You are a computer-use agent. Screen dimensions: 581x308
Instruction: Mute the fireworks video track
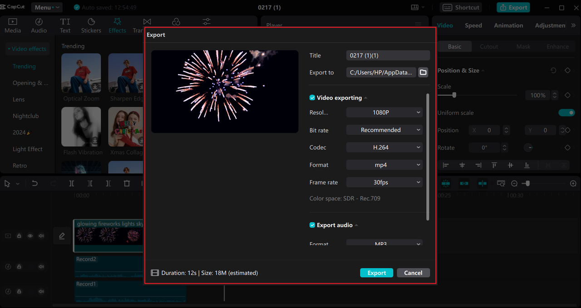click(x=41, y=236)
